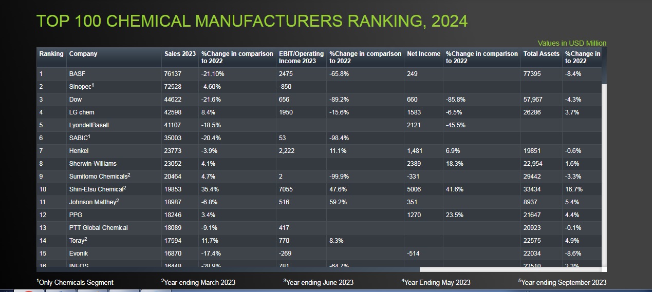Click the -45.5% net income change
The height and width of the screenshot is (292, 652).
pos(456,125)
